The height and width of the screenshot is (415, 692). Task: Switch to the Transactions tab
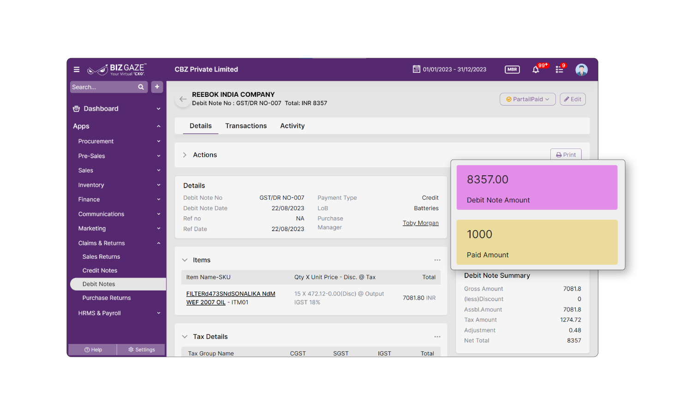pyautogui.click(x=246, y=126)
